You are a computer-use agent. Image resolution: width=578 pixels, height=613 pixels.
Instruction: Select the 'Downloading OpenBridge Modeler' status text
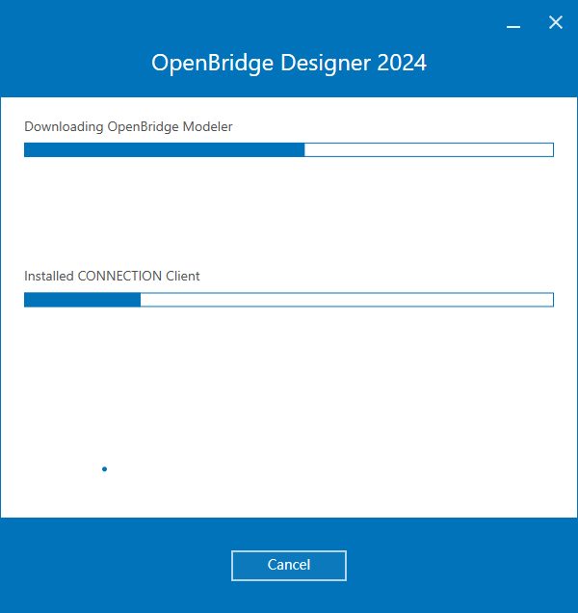coord(128,126)
